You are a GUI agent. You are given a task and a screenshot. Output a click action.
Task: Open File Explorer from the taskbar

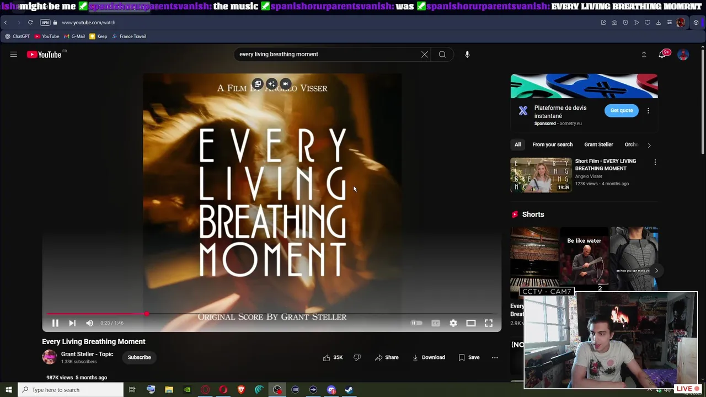tap(169, 390)
